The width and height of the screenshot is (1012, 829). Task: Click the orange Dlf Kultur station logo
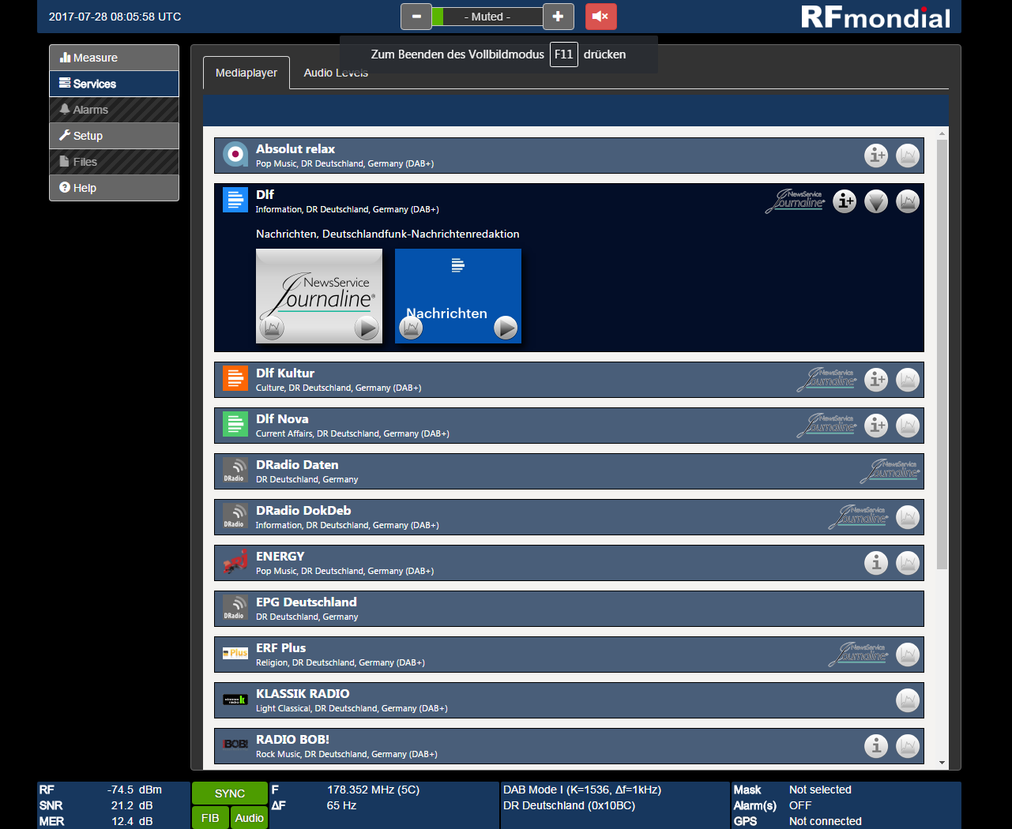235,378
